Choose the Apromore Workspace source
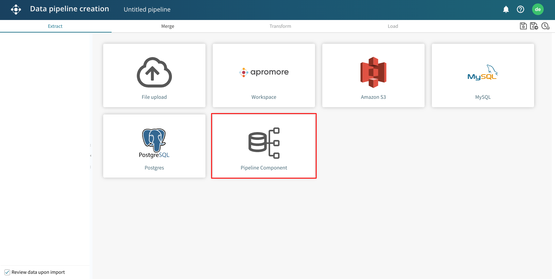 (x=264, y=75)
